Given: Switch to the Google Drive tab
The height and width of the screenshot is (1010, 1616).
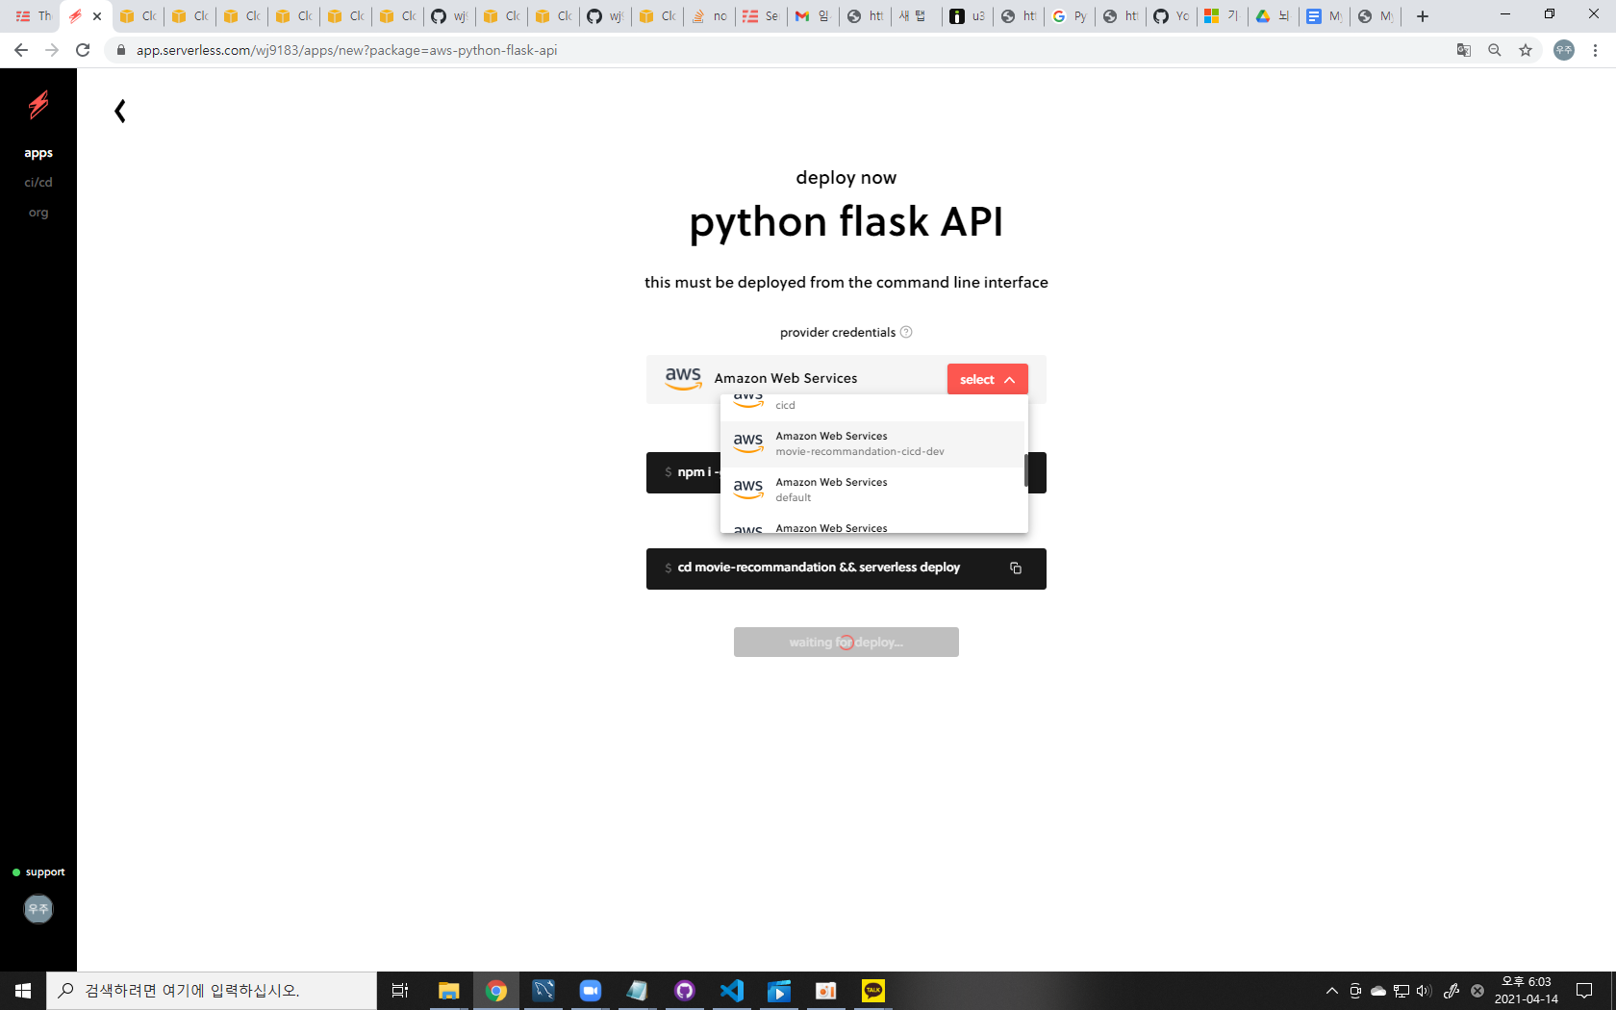Looking at the screenshot, I should 1273,16.
